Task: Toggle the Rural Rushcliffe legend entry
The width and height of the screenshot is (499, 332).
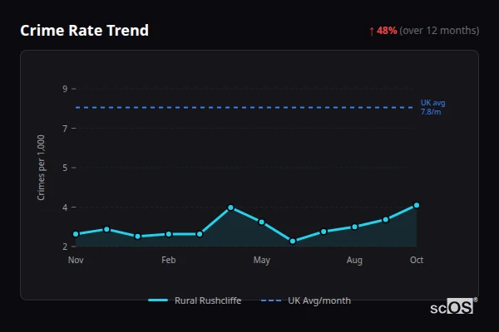Action: 195,300
